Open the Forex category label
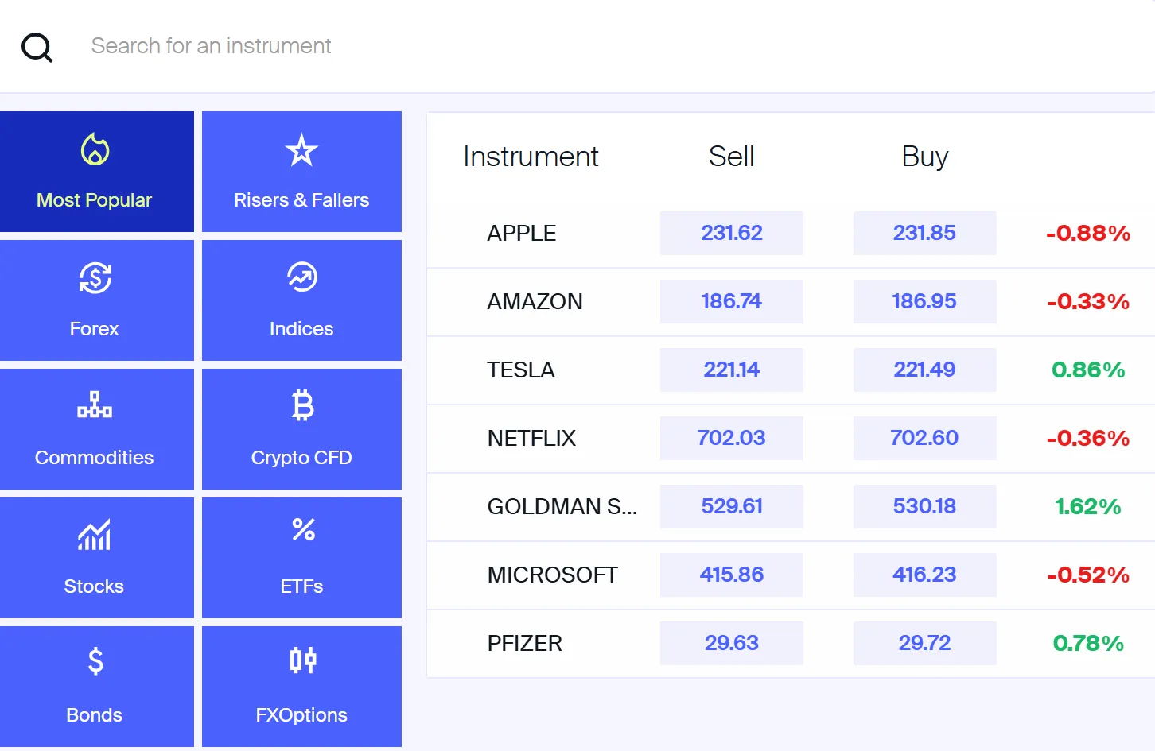The height and width of the screenshot is (751, 1155). [x=94, y=329]
